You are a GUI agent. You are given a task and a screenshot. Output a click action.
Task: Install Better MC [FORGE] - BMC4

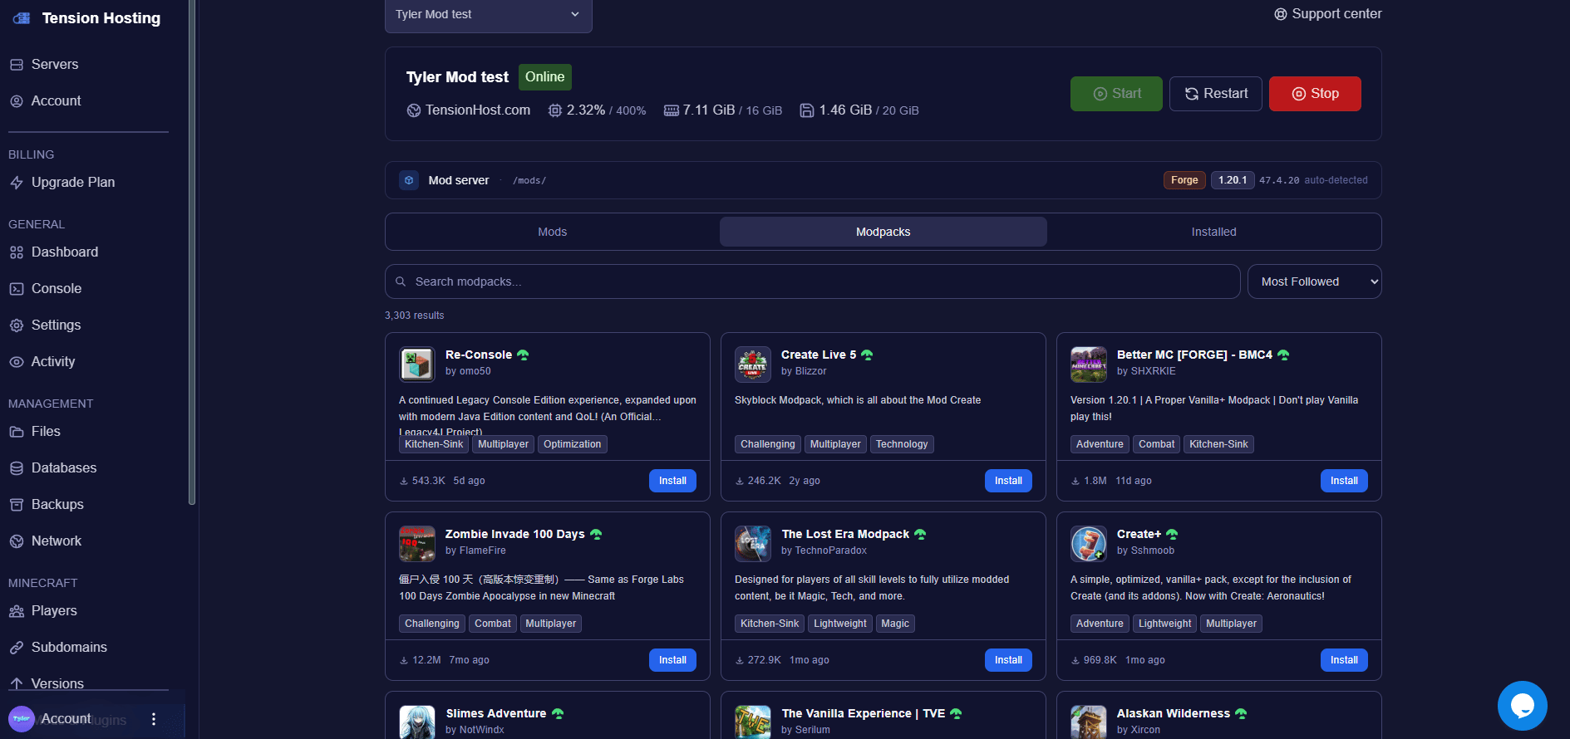[x=1344, y=481]
